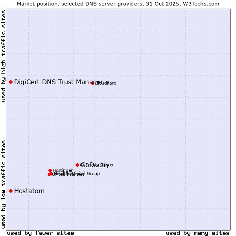Click 'used by fewer sites' axis label
The height and width of the screenshot is (236, 236).
pos(41,233)
